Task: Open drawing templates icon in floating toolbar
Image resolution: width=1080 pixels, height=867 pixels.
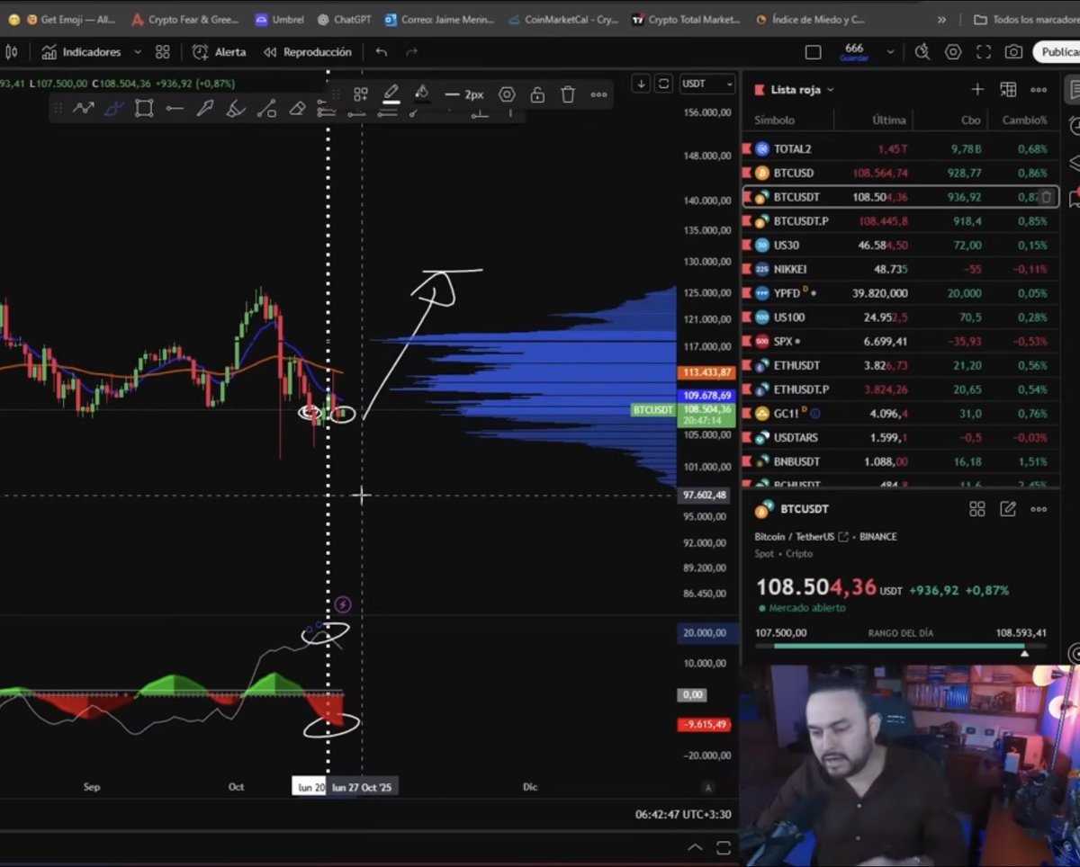Action: click(361, 94)
